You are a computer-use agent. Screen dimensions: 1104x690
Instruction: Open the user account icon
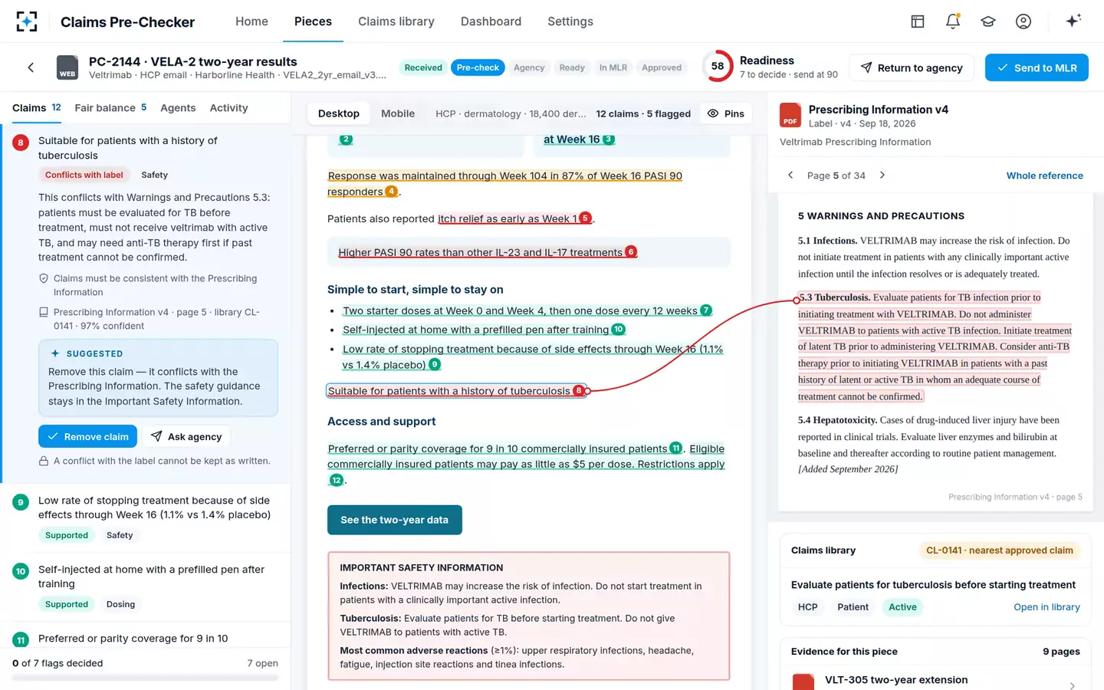point(1024,21)
